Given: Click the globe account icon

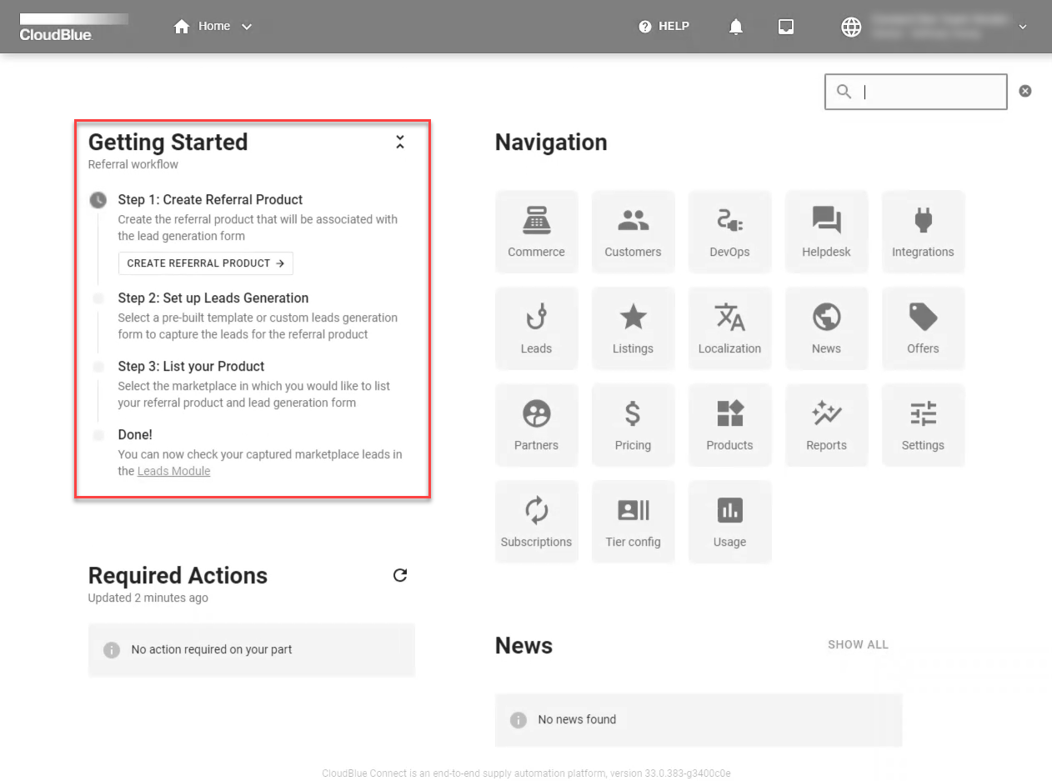Looking at the screenshot, I should (x=851, y=27).
